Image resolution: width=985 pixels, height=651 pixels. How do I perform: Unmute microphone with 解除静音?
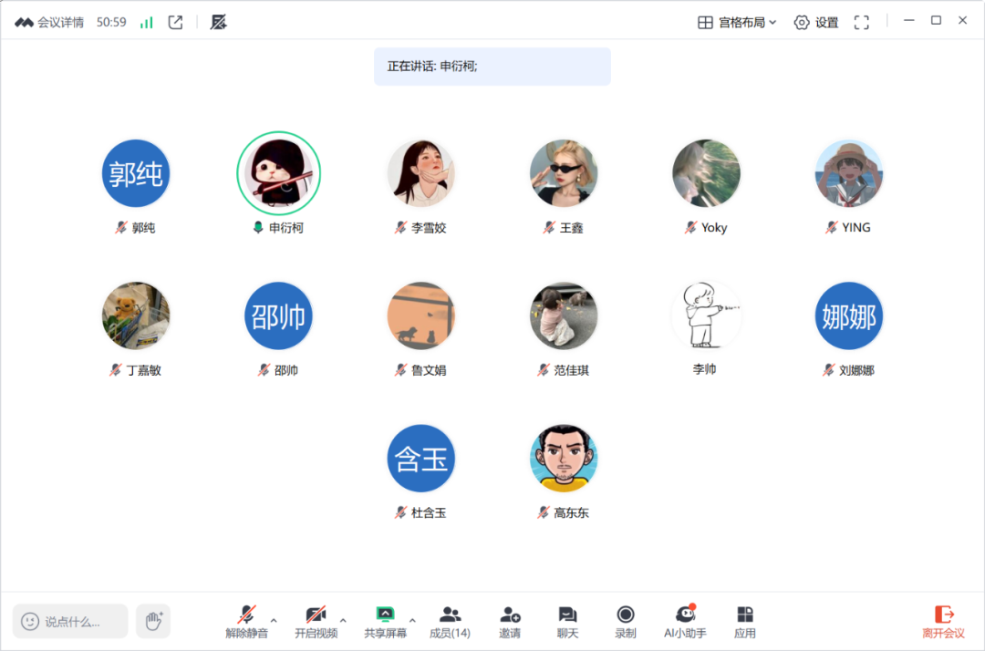(246, 621)
